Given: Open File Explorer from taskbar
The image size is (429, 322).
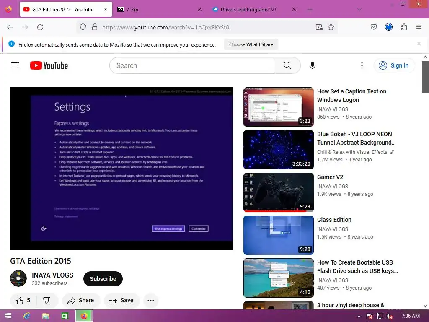Looking at the screenshot, I should (x=45, y=316).
